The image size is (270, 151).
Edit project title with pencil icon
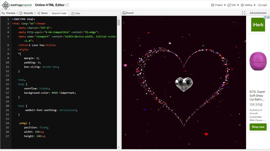click(x=67, y=5)
